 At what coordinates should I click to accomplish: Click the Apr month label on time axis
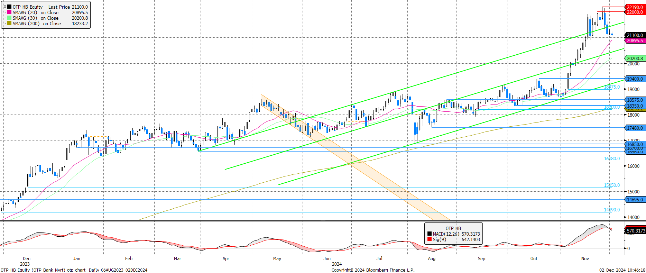tap(226, 258)
